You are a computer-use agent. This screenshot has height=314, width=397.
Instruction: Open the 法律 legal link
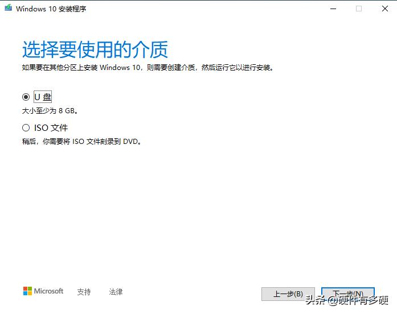pyautogui.click(x=116, y=292)
